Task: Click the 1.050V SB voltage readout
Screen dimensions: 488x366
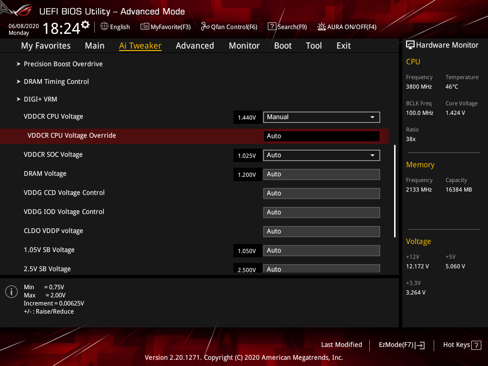Action: (247, 251)
